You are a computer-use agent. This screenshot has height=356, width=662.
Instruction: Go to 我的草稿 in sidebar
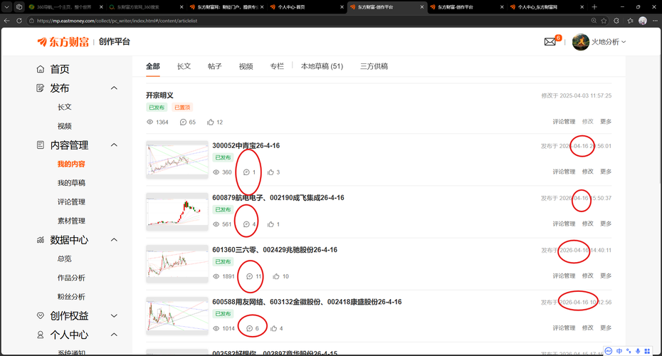coord(71,183)
